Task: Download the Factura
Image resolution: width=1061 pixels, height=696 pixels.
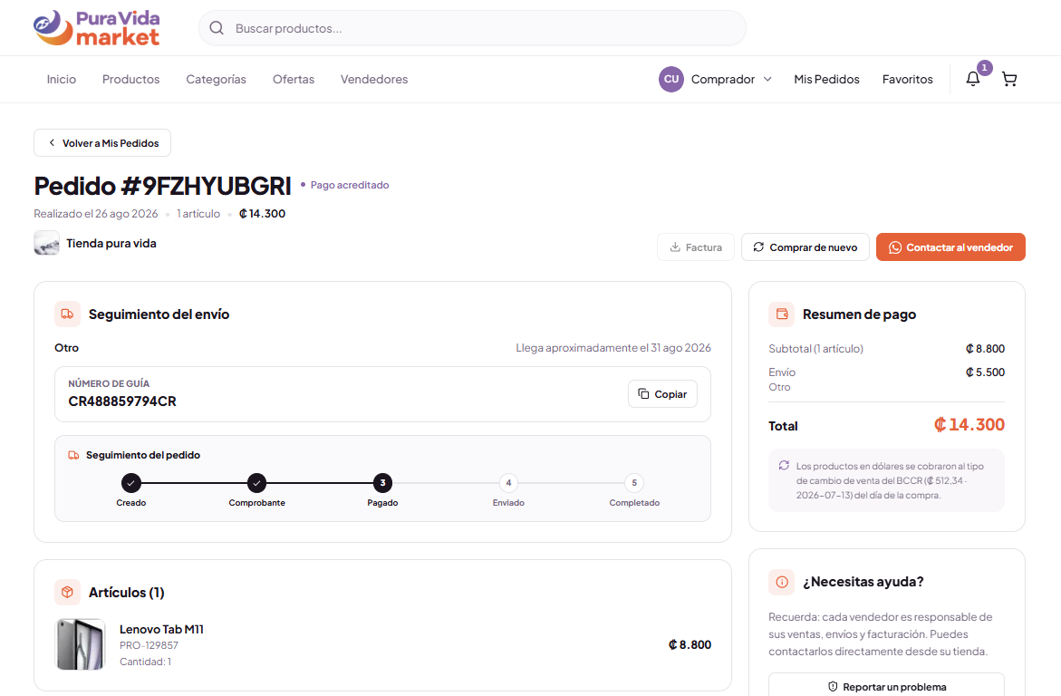Action: (696, 247)
